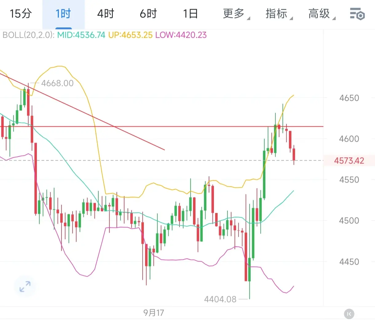The width and height of the screenshot is (375, 320).
Task: Tap the UP:4653.25 upper band value
Action: 130,35
